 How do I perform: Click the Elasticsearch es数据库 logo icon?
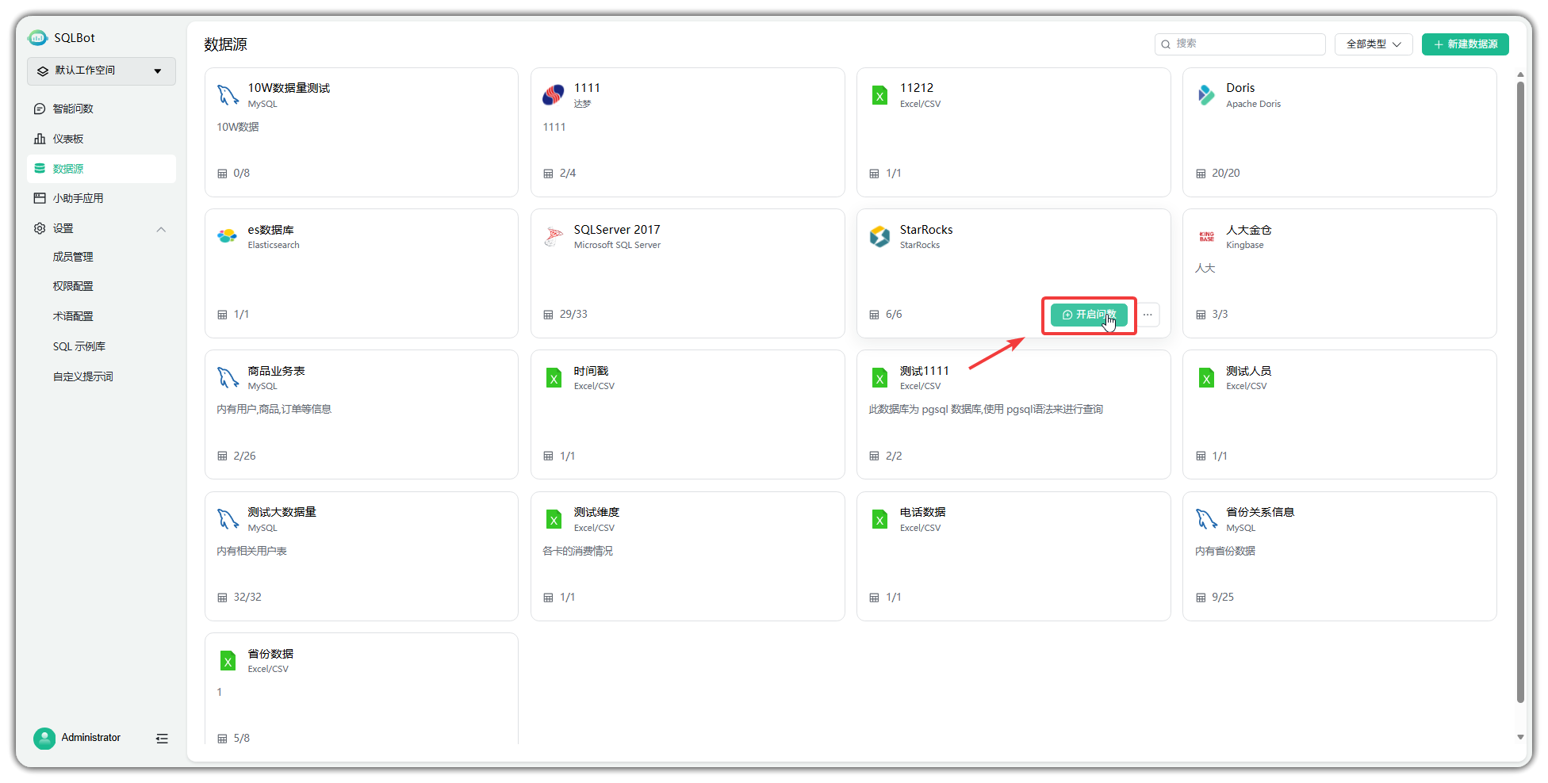[228, 236]
